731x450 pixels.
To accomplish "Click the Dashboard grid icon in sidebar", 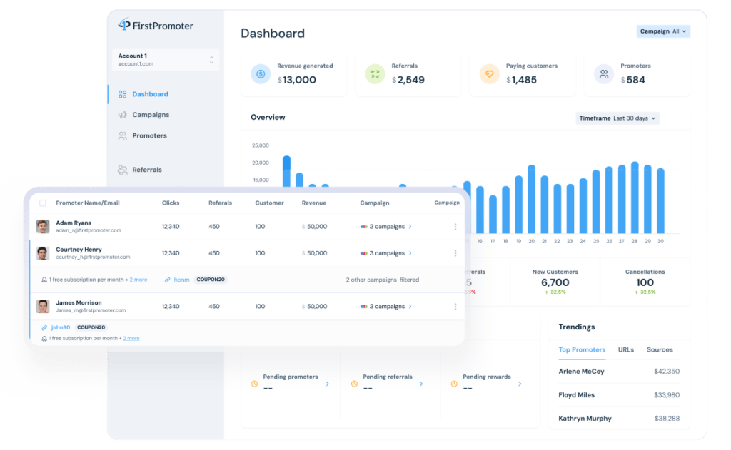I will tap(123, 94).
